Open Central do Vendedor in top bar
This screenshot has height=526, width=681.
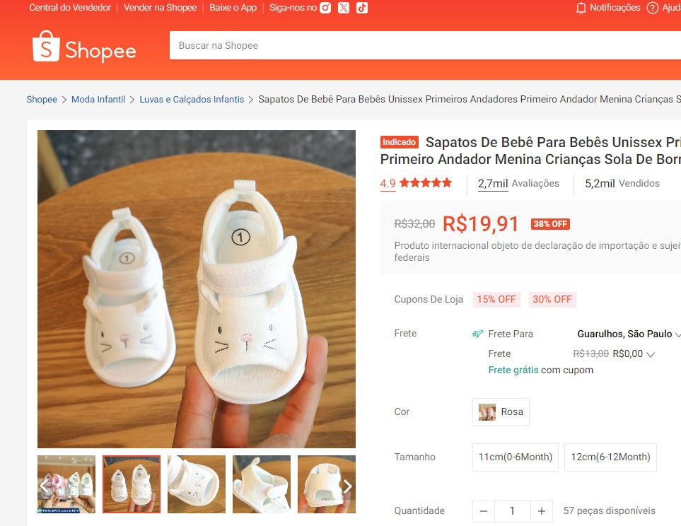pyautogui.click(x=70, y=8)
